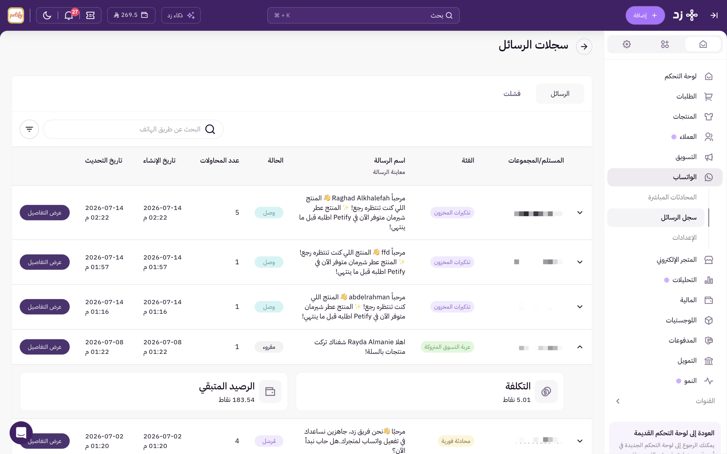Go back using the arrow next to سجلات الرسائل
The width and height of the screenshot is (727, 454).
click(584, 47)
